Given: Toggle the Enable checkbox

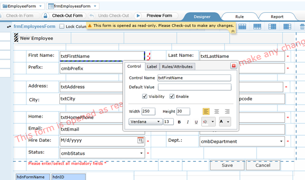Looking at the screenshot, I should tap(172, 97).
